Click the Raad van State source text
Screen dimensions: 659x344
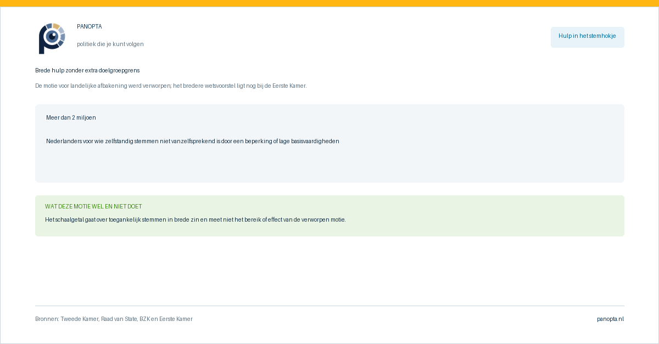pos(119,319)
